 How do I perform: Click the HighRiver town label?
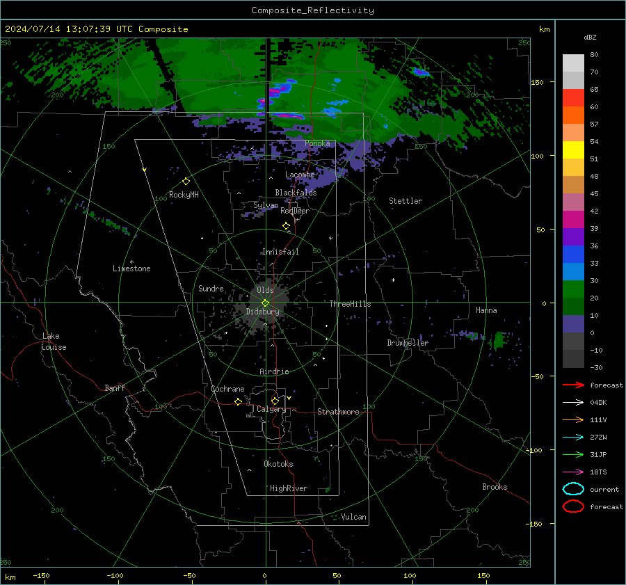pos(289,488)
